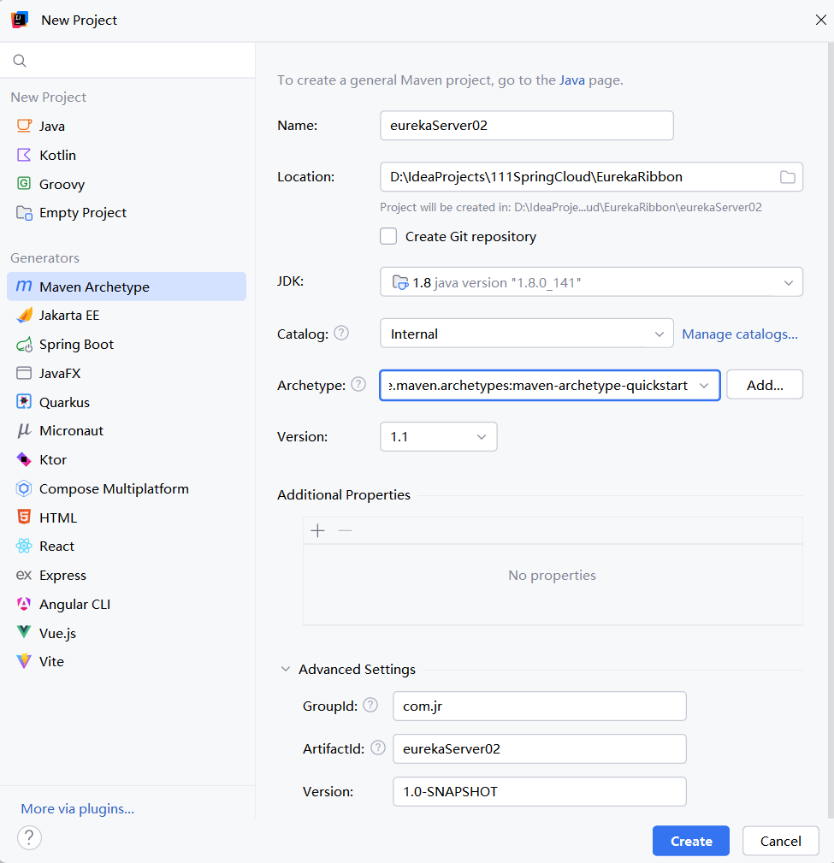Click the Maven Archetype m icon
834x863 pixels.
(24, 287)
